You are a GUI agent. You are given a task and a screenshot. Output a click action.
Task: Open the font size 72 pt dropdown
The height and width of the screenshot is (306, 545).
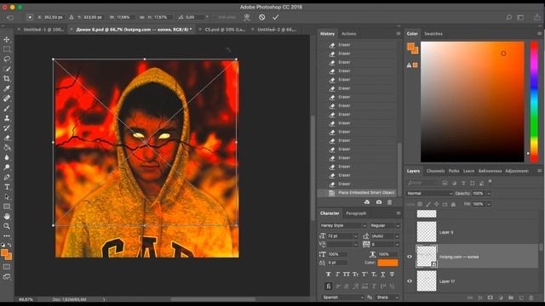point(356,236)
